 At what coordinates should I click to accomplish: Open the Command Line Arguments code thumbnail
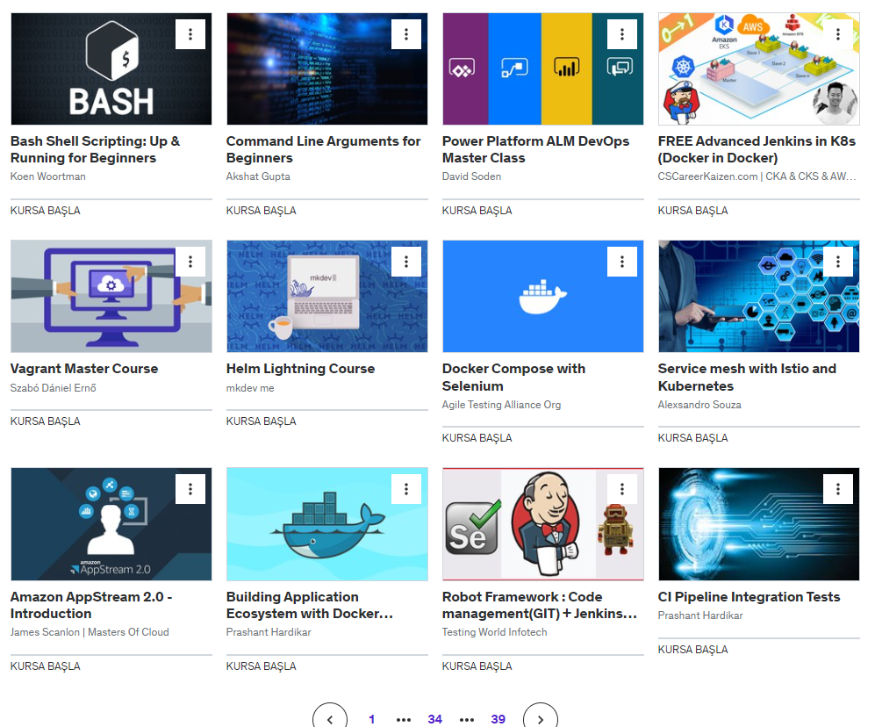click(x=327, y=68)
